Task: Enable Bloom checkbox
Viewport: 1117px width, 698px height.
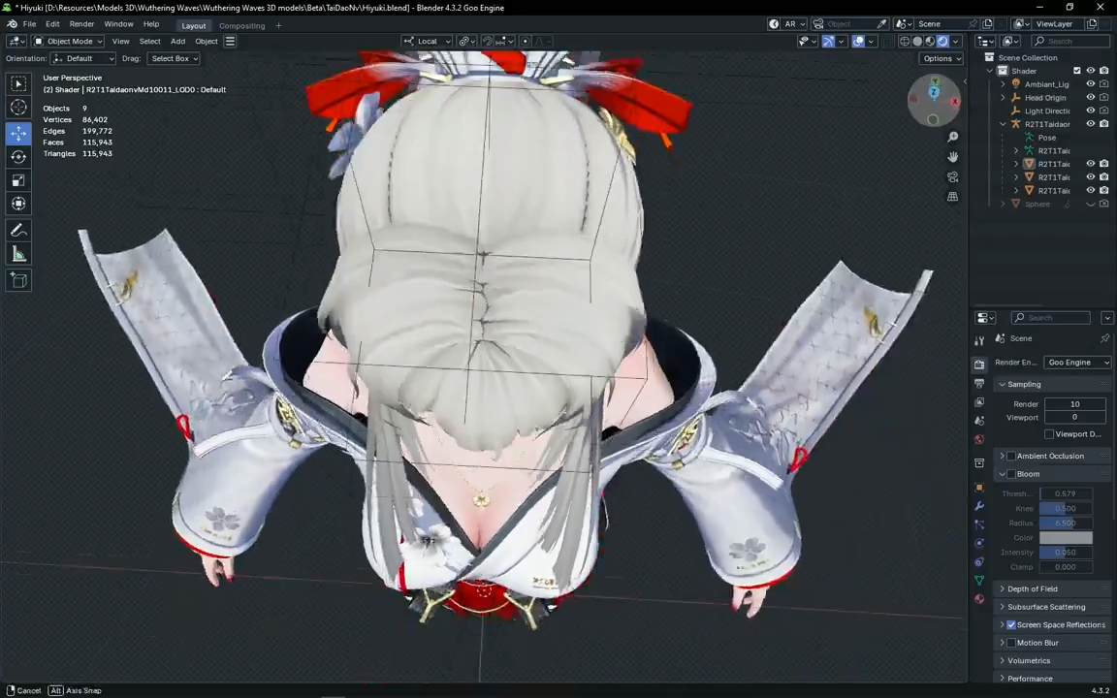Action: click(x=1011, y=474)
